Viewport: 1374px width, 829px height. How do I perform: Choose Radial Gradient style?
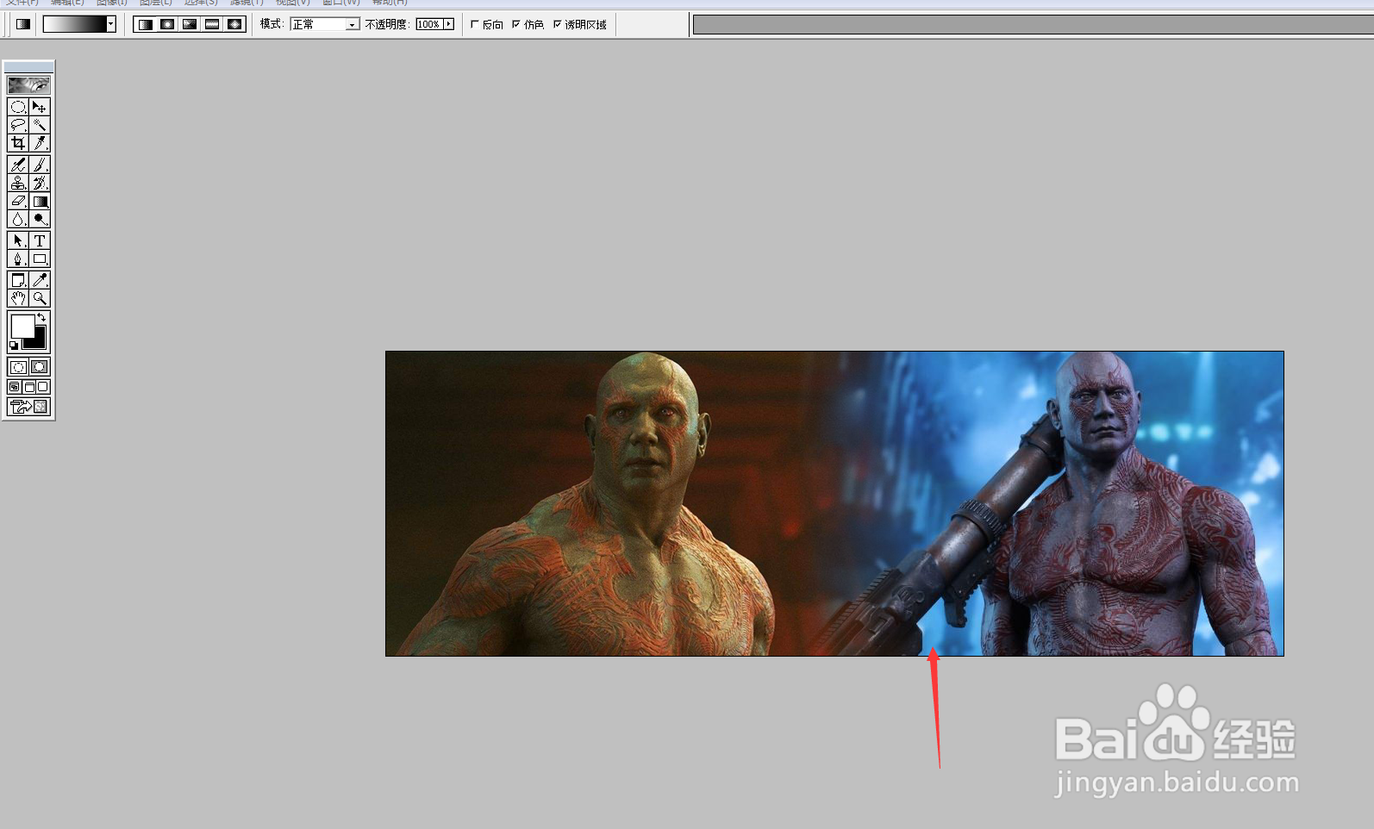(x=167, y=24)
